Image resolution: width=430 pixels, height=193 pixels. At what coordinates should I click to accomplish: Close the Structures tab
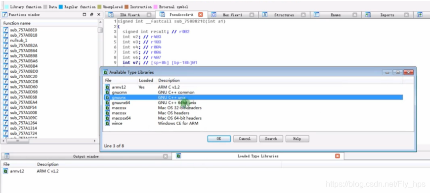pos(303,15)
